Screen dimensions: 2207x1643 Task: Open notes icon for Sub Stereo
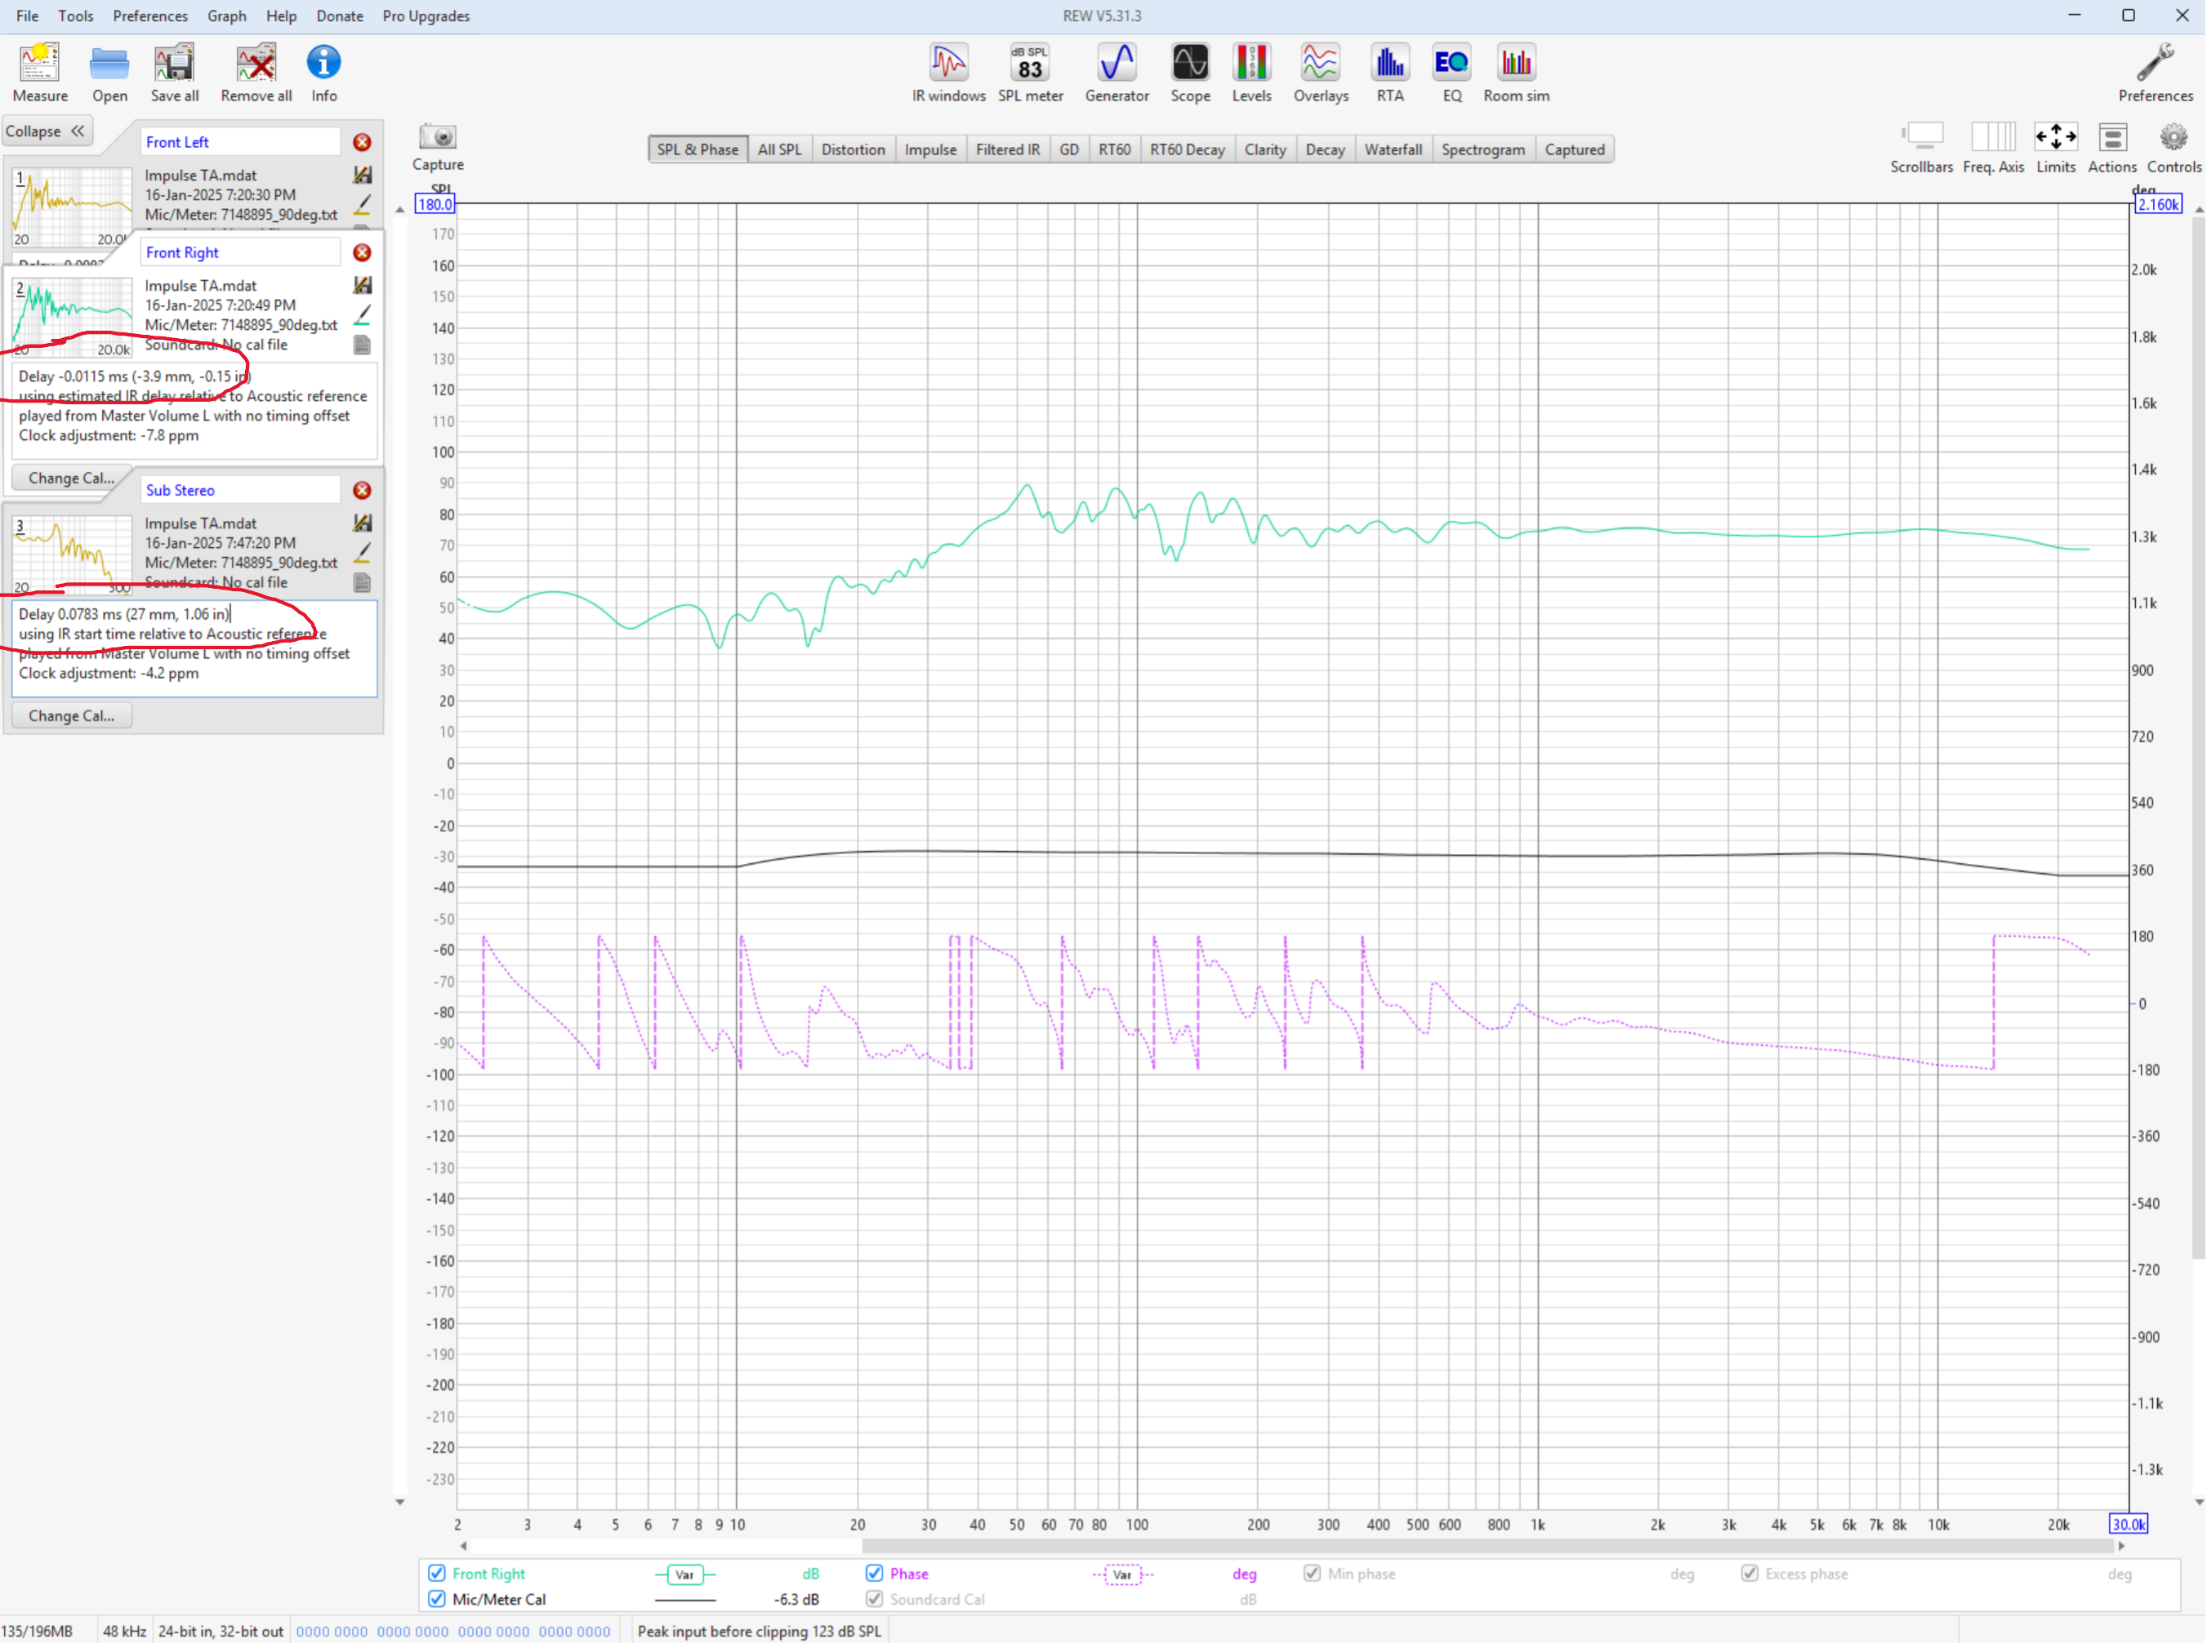click(362, 583)
